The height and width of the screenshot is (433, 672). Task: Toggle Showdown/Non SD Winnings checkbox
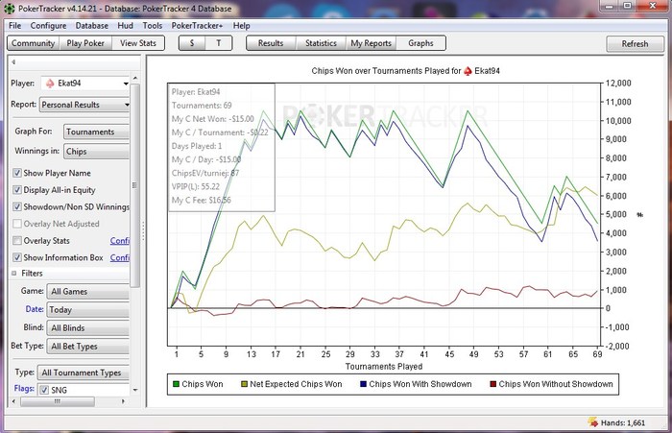[x=17, y=206]
